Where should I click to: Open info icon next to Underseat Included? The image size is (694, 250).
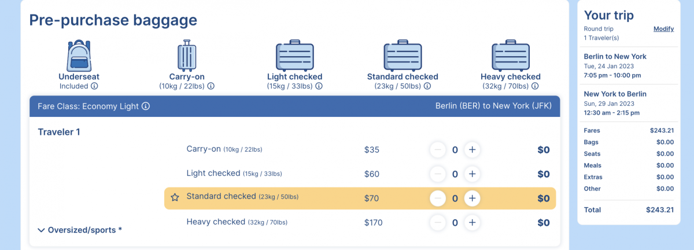click(x=94, y=86)
